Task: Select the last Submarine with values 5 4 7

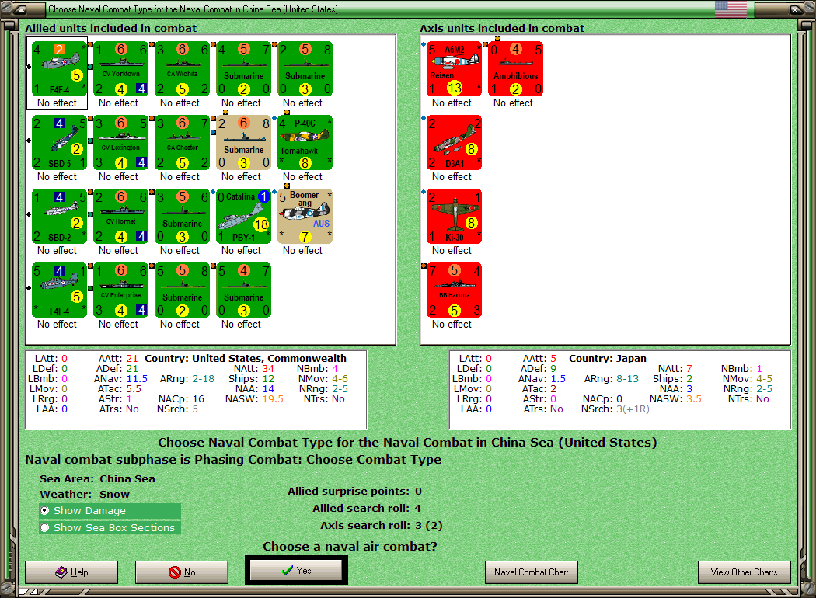Action: [x=243, y=290]
